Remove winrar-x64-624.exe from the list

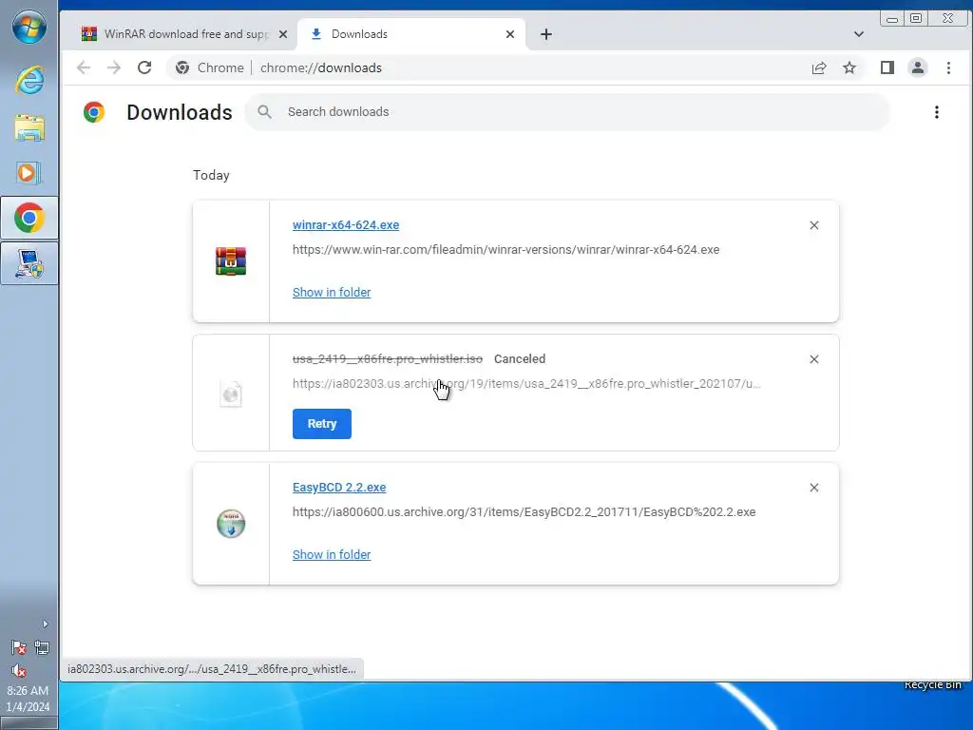tap(814, 225)
